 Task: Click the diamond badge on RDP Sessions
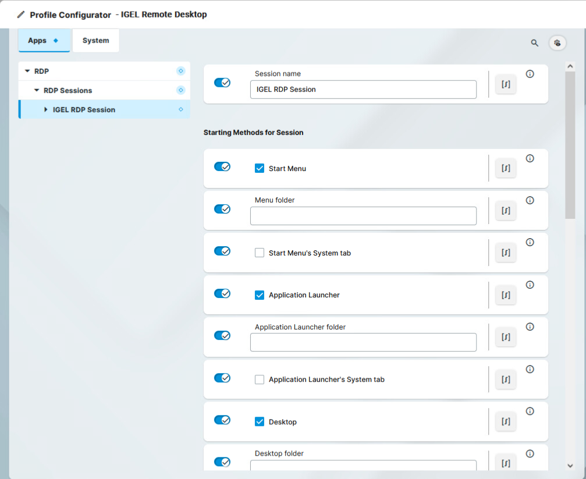pyautogui.click(x=181, y=90)
